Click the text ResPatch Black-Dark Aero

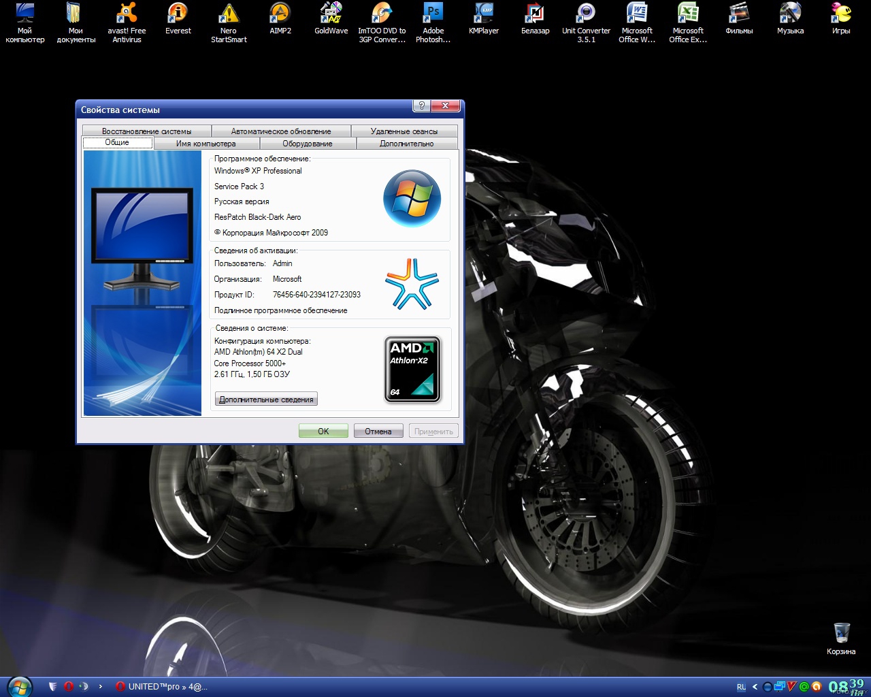[257, 217]
